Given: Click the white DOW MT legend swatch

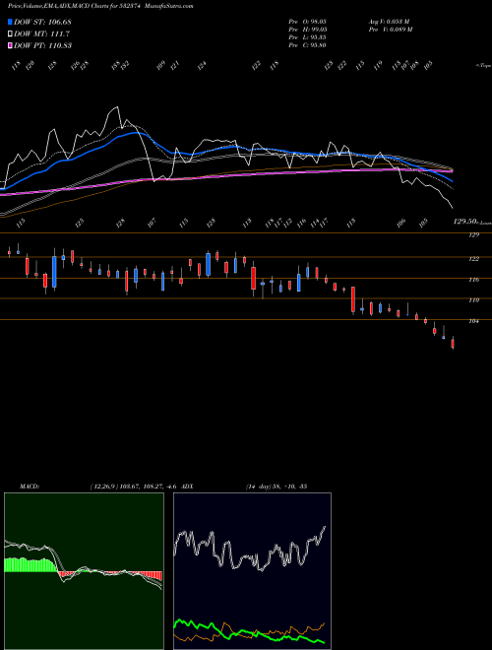Looking at the screenshot, I should coord(10,34).
